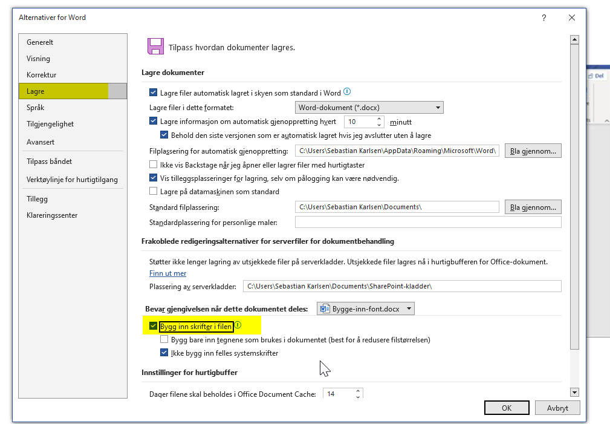The image size is (610, 424).
Task: Click the autorecover minutes field showing 10
Action: click(x=360, y=122)
